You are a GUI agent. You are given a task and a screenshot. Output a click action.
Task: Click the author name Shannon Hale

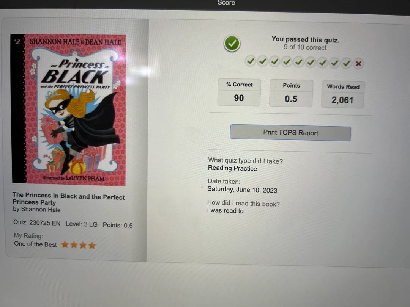coord(41,210)
